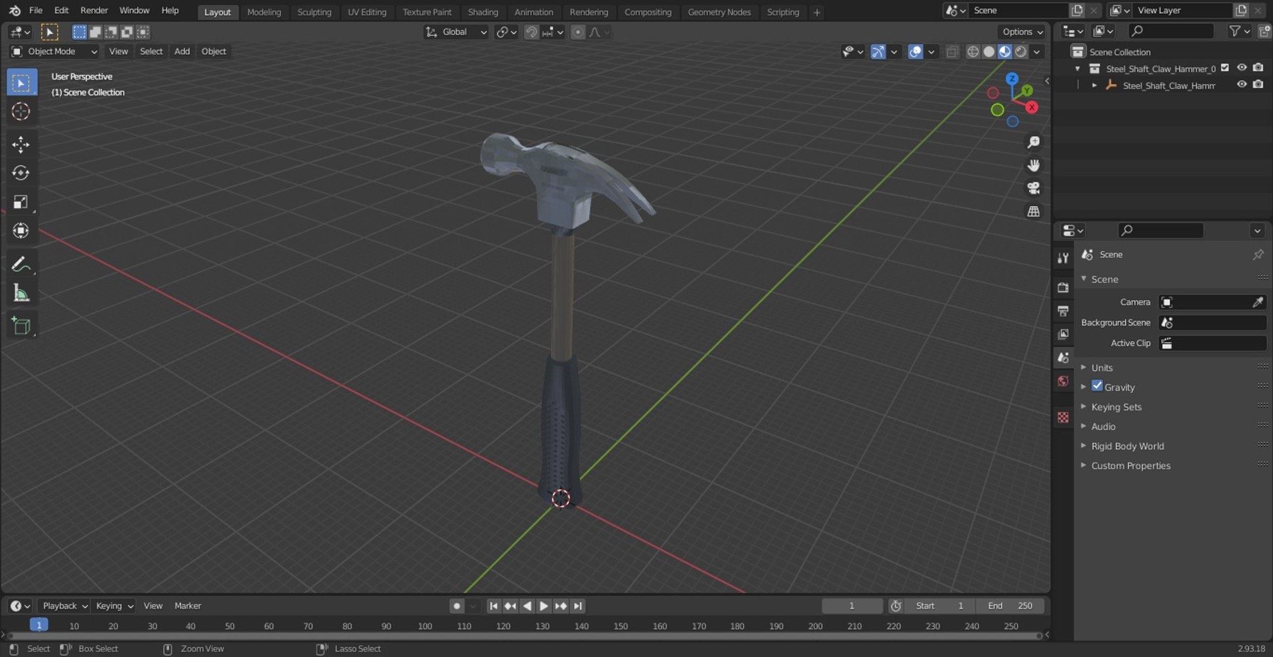The image size is (1273, 657).
Task: Pin the Scene properties panel
Action: (1258, 255)
